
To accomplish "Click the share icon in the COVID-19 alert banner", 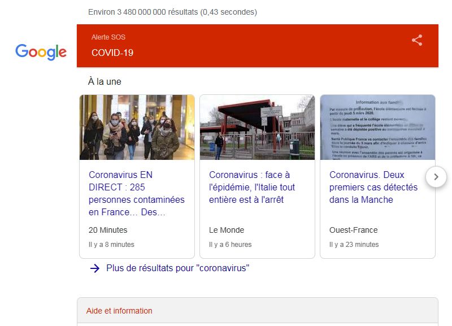I will (x=417, y=40).
